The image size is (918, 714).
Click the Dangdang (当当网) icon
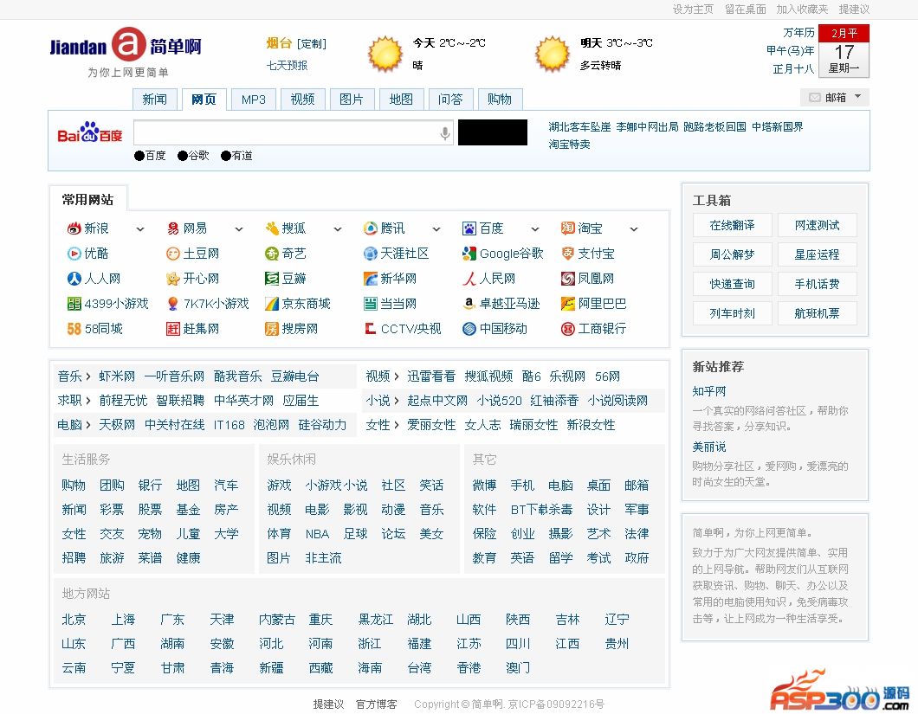370,304
